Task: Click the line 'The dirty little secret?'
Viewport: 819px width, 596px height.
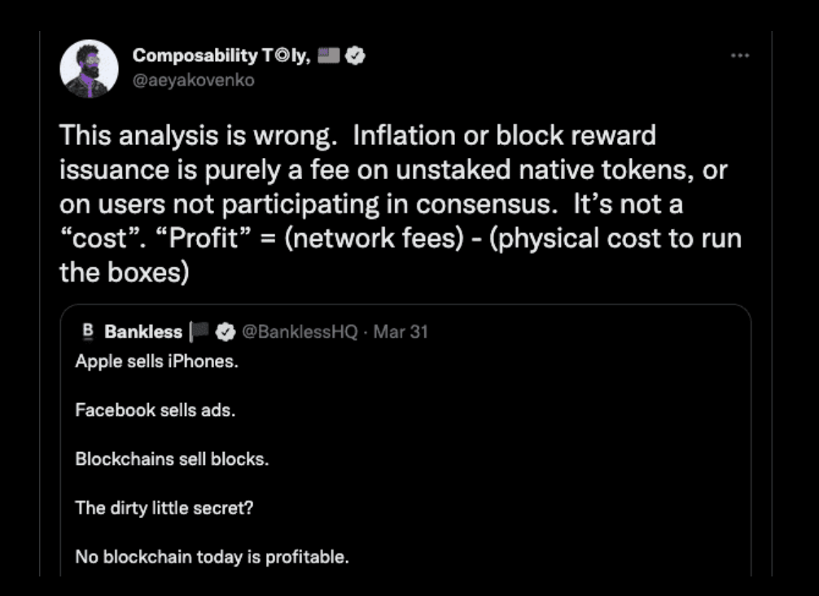Action: point(164,508)
